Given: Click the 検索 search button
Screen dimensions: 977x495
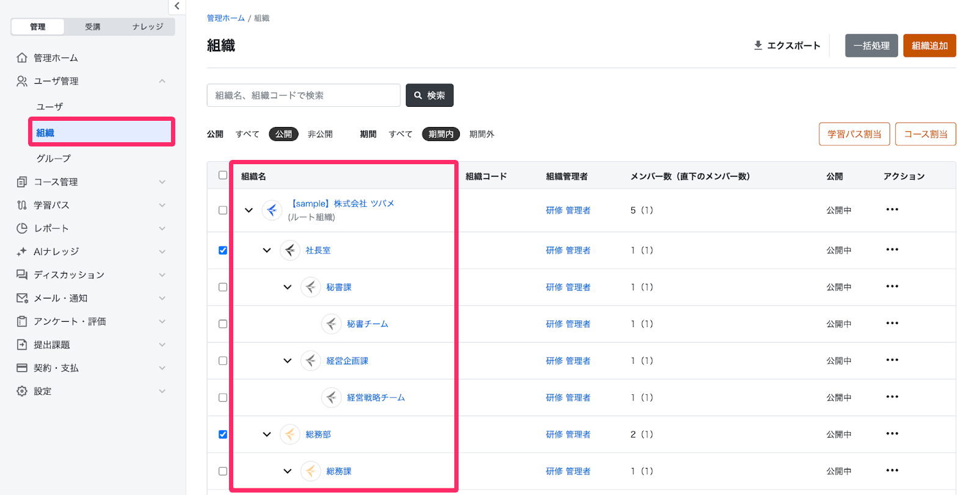Looking at the screenshot, I should (429, 95).
